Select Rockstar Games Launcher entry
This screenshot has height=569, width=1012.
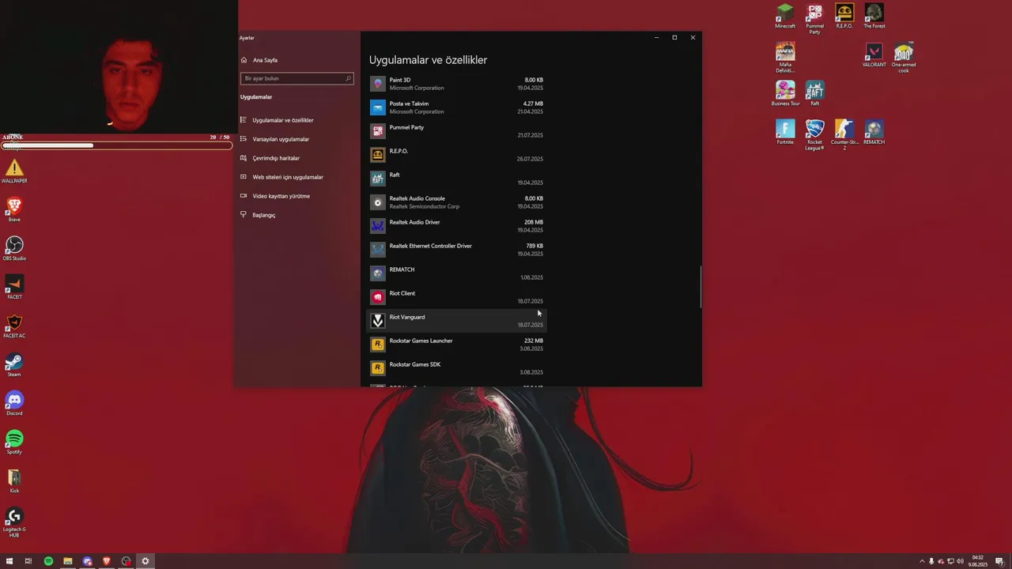click(457, 345)
